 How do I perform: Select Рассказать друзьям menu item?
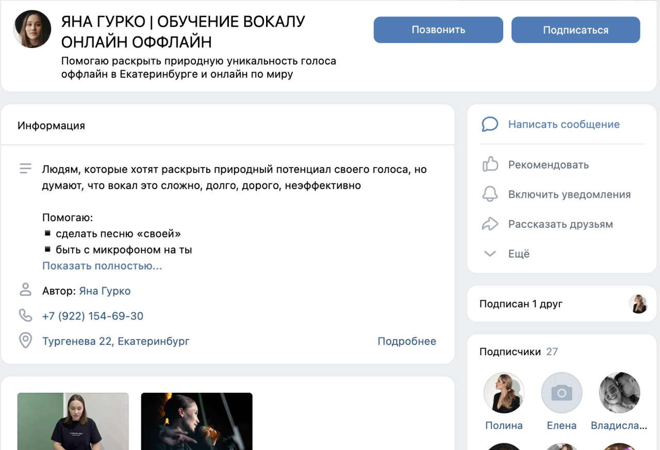click(560, 224)
